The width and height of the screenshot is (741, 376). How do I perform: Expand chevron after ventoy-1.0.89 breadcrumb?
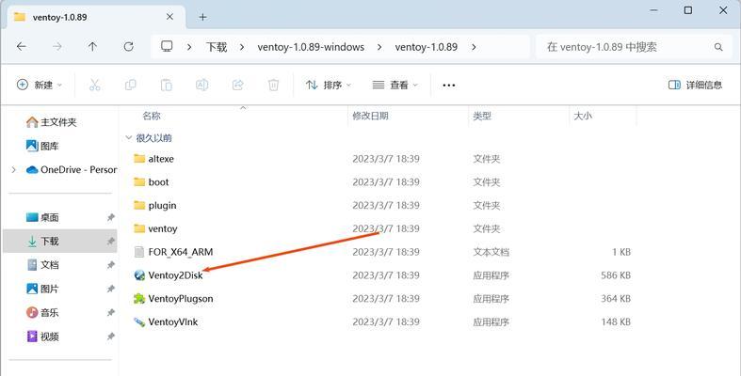474,47
